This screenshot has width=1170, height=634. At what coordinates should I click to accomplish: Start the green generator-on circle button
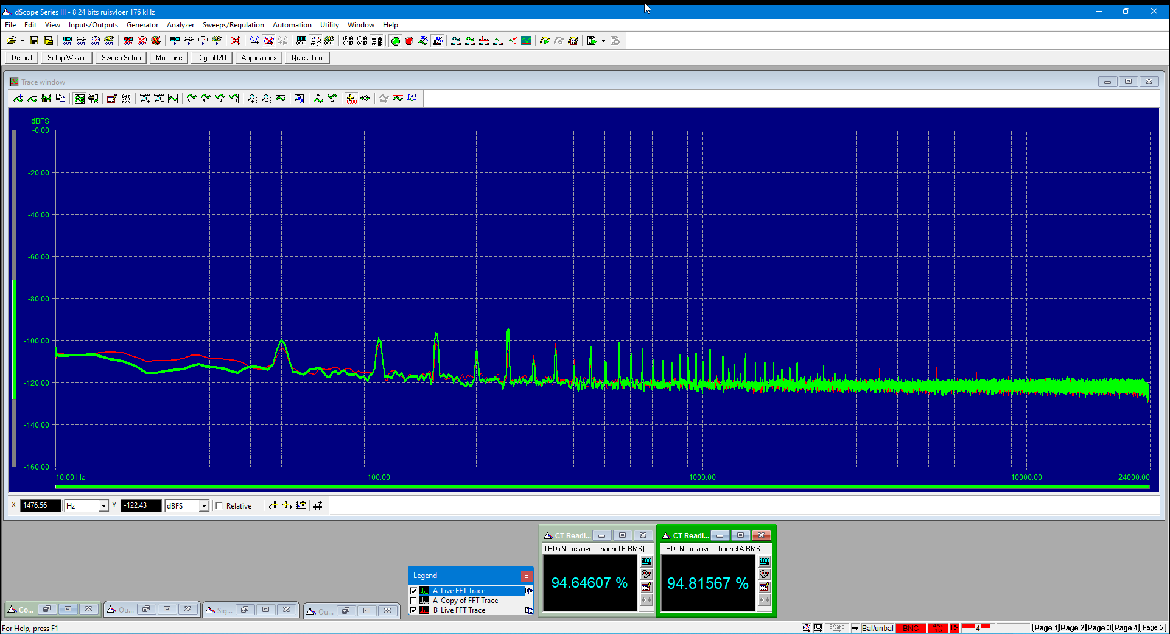396,41
